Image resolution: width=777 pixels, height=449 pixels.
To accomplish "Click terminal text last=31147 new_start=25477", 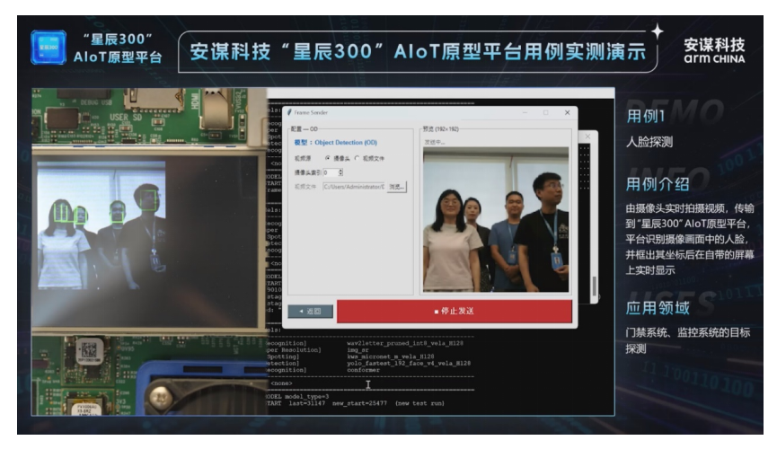I will pos(338,403).
